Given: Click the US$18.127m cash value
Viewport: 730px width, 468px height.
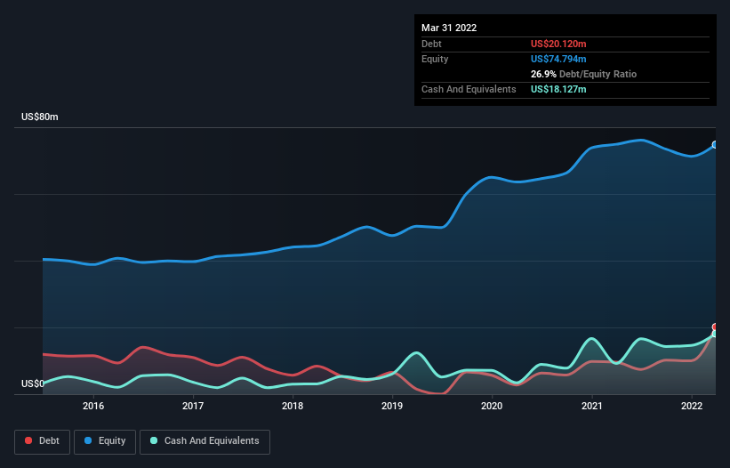Looking at the screenshot, I should (558, 89).
